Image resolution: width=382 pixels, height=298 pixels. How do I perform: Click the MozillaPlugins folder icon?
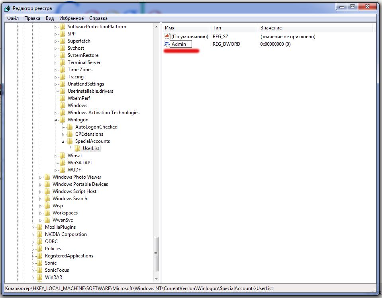(x=40, y=227)
